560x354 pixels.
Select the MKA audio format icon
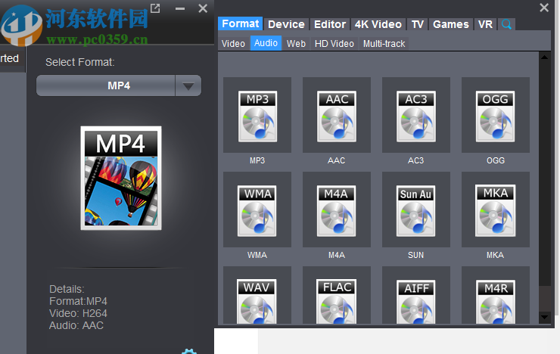pos(496,210)
